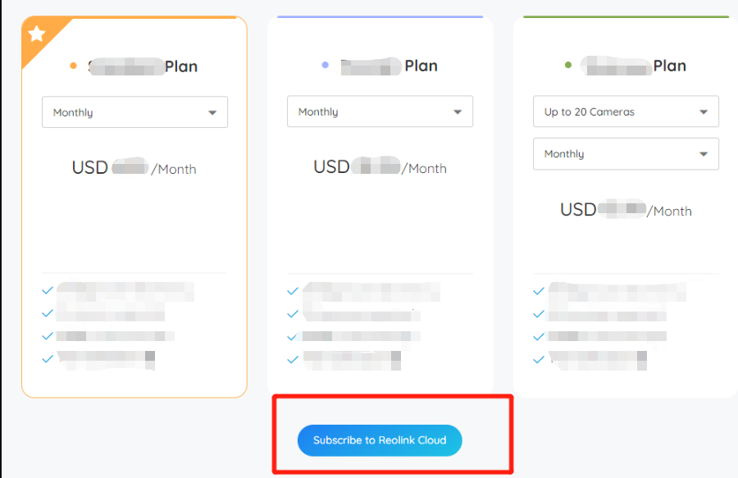Expand the Monthly dropdown in the green plan
The height and width of the screenshot is (478, 738).
(626, 154)
